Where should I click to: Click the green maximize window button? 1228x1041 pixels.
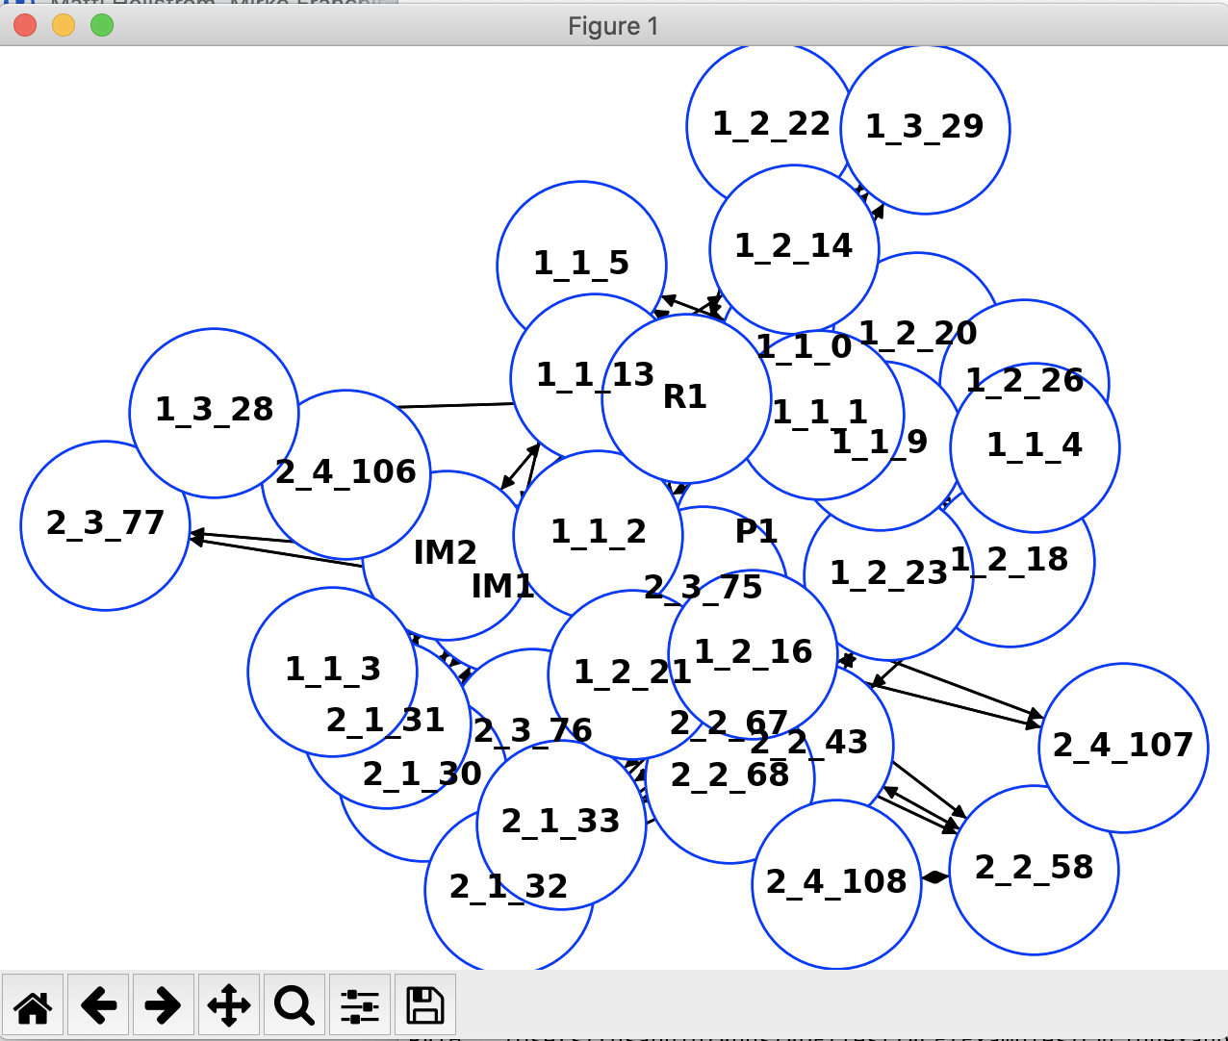coord(102,26)
